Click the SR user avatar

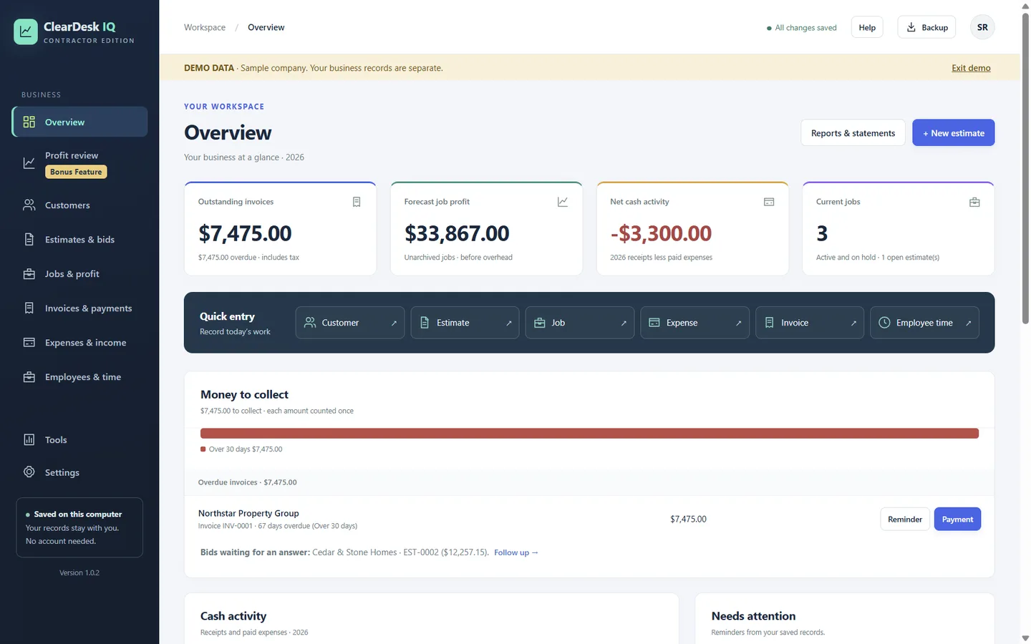tap(982, 27)
